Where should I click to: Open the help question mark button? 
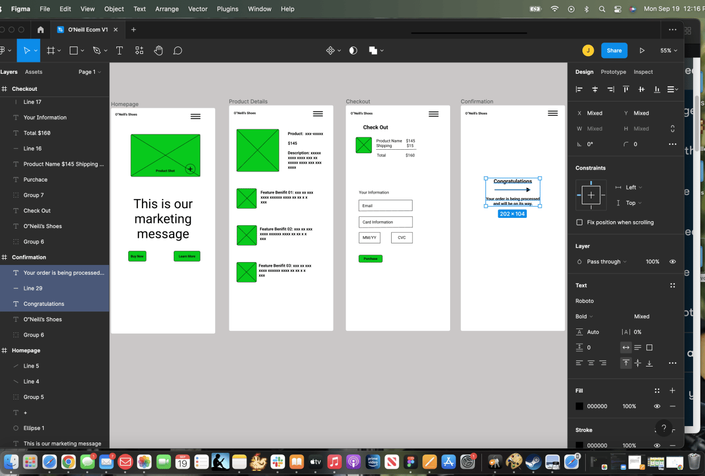pos(664,427)
